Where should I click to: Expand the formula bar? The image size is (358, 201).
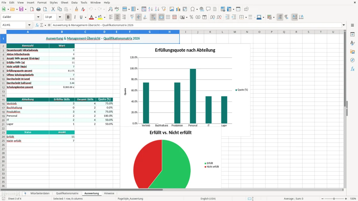[344, 25]
